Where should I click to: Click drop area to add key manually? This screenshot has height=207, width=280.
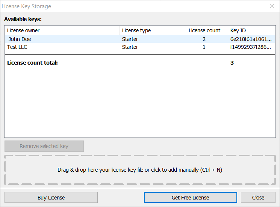point(140,170)
